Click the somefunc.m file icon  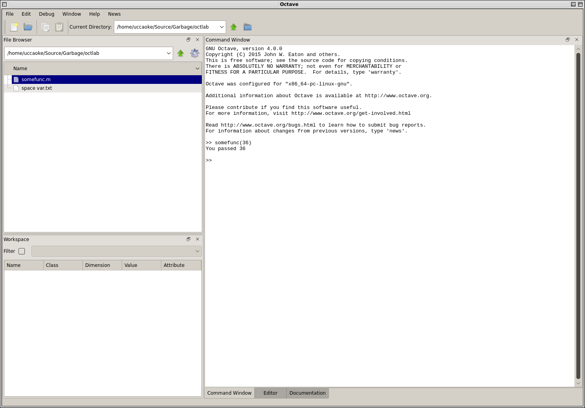[16, 80]
